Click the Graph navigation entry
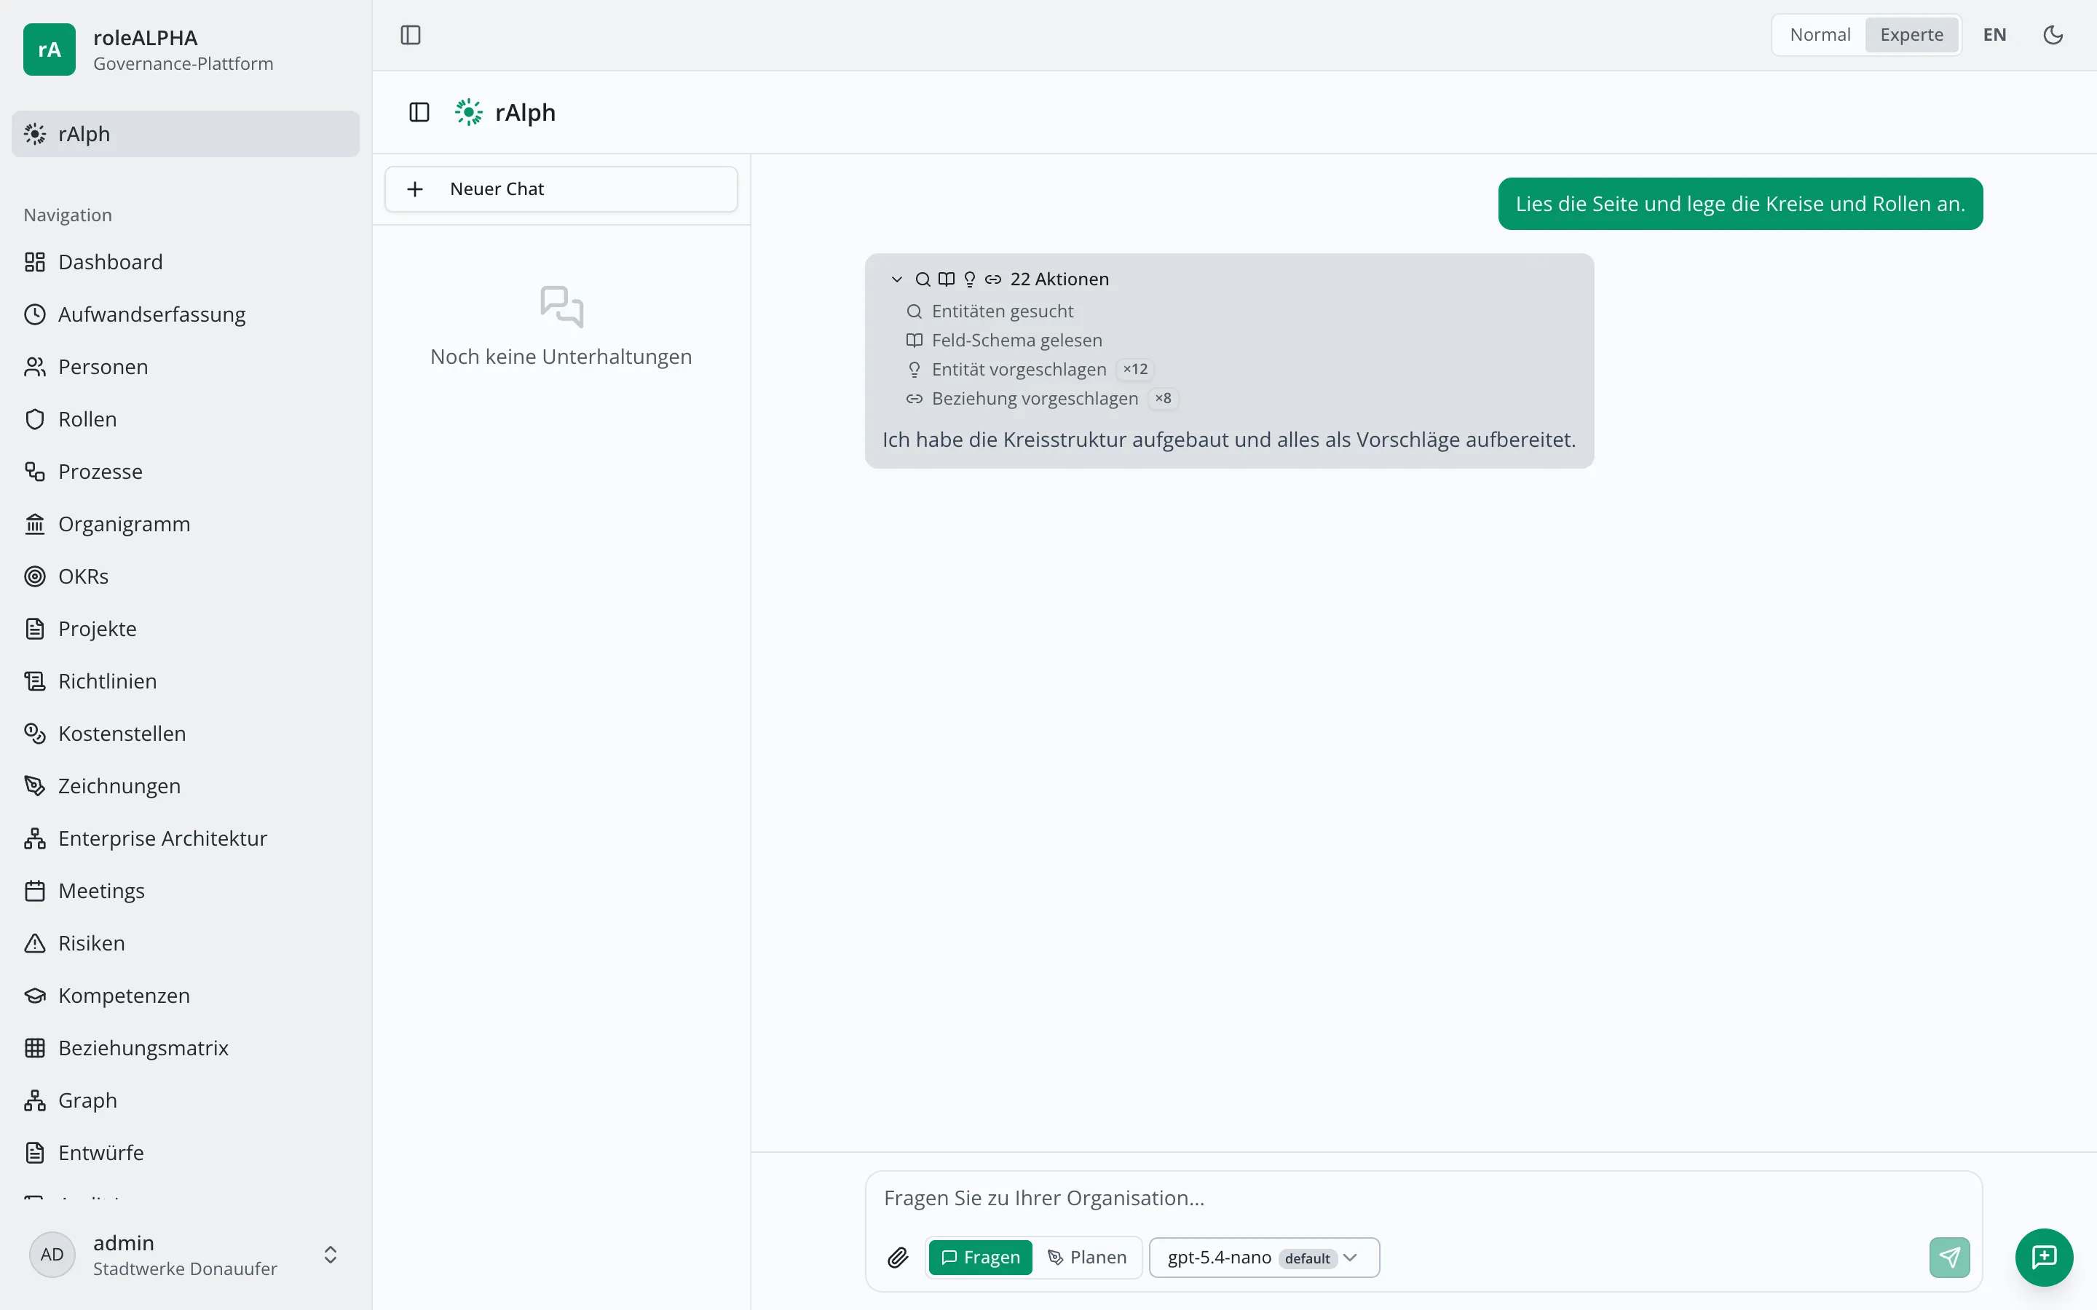This screenshot has height=1310, width=2097. (x=186, y=1100)
